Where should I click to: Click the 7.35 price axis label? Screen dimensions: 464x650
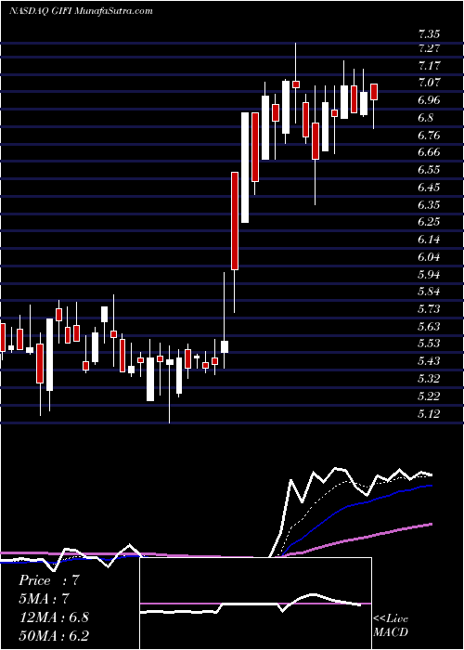click(429, 34)
